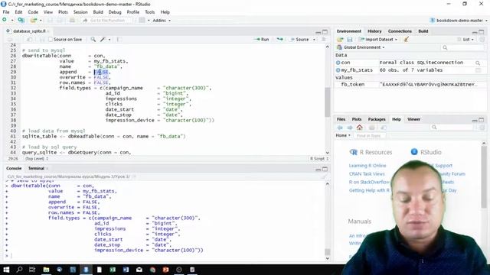
Task: Expand the my_fb_stats data object
Action: [338, 70]
